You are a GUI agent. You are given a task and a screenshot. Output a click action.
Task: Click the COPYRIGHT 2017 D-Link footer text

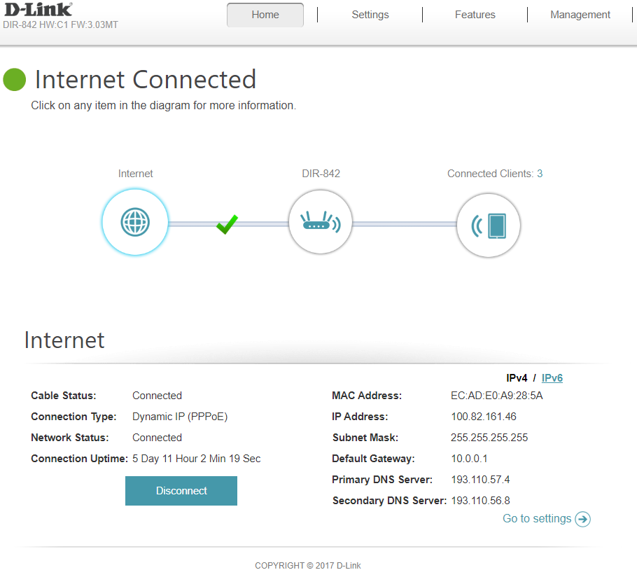pyautogui.click(x=308, y=566)
